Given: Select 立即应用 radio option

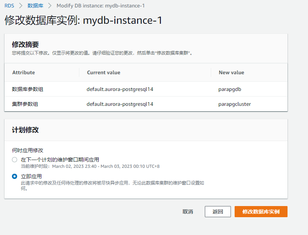Looking at the screenshot, I should click(x=15, y=176).
